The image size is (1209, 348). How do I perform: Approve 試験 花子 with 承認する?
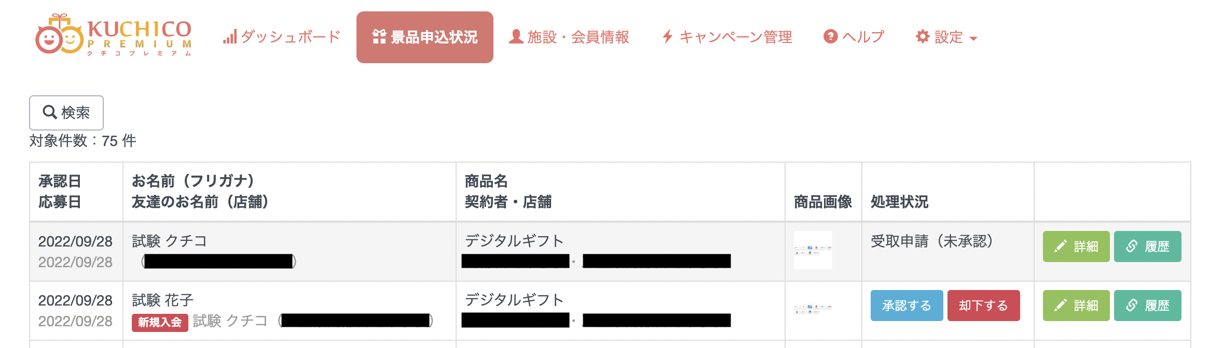(x=907, y=306)
